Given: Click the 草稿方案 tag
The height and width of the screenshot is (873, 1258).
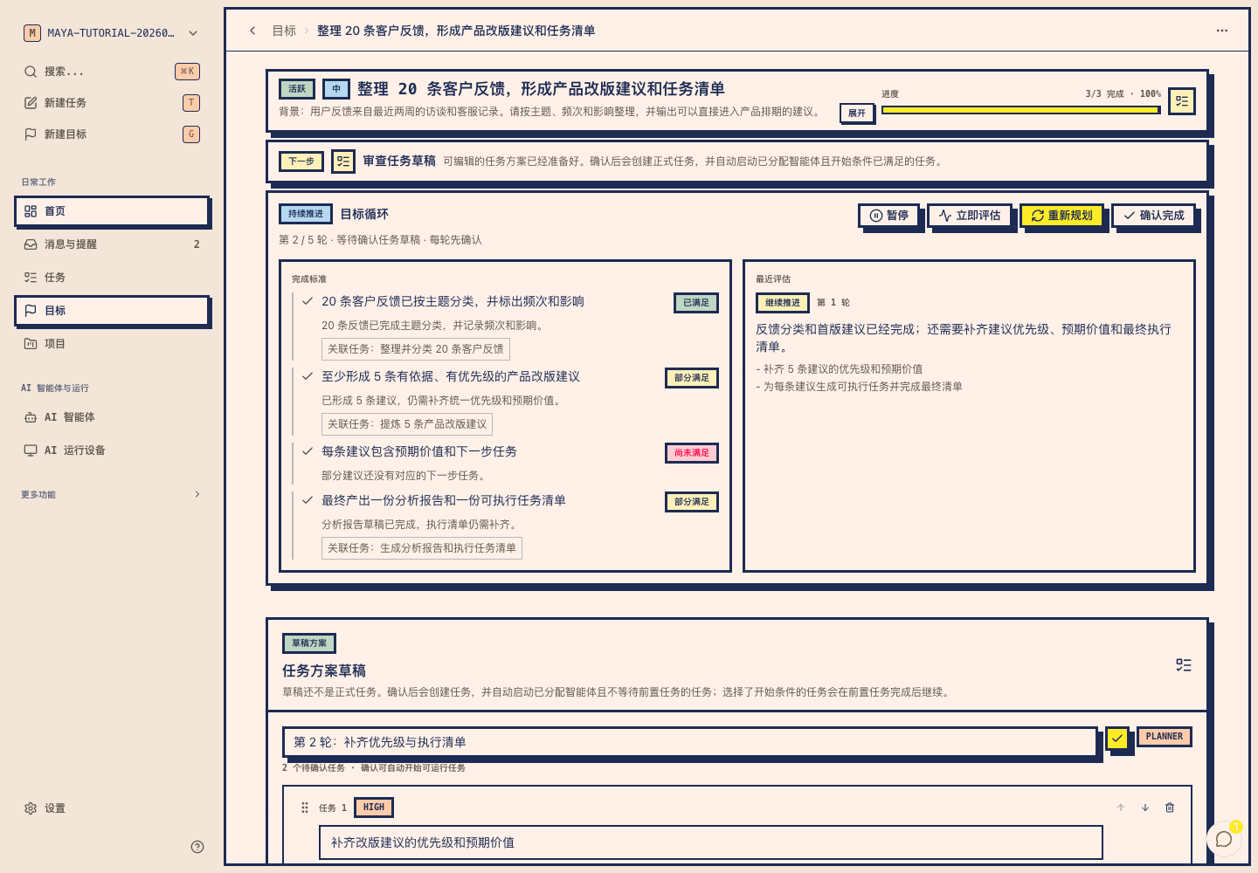Looking at the screenshot, I should pos(309,643).
